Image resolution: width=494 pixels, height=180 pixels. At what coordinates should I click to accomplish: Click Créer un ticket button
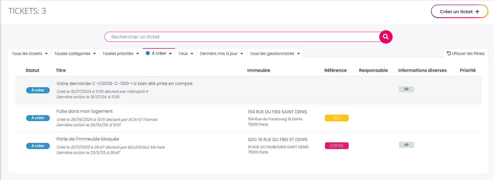(460, 12)
